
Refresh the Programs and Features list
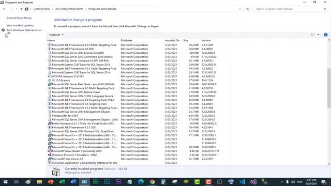click(x=247, y=9)
